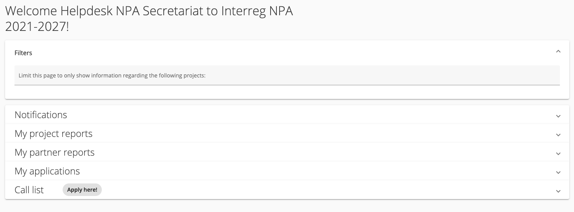This screenshot has height=212, width=574.
Task: Click the Welcome Helpdesk NPA Secretariat heading
Action: tap(149, 11)
